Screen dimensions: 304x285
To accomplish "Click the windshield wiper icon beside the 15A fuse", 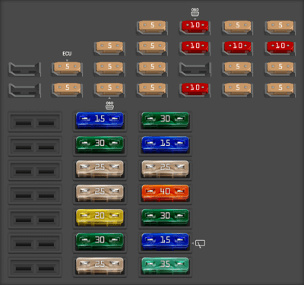I will pyautogui.click(x=201, y=244).
